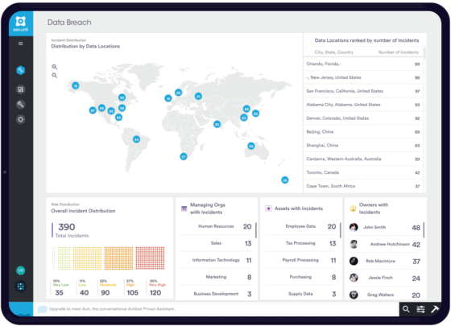Click the Autibot upgrade message field
Image resolution: width=451 pixels, height=326 pixels.
tap(217, 309)
